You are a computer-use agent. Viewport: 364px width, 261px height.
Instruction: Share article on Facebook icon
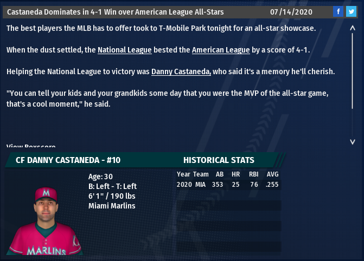[338, 11]
